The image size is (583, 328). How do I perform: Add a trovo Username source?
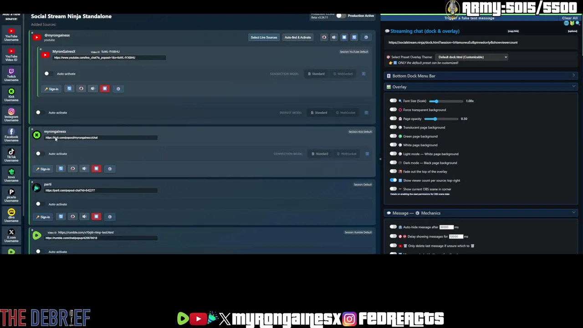coord(11,175)
